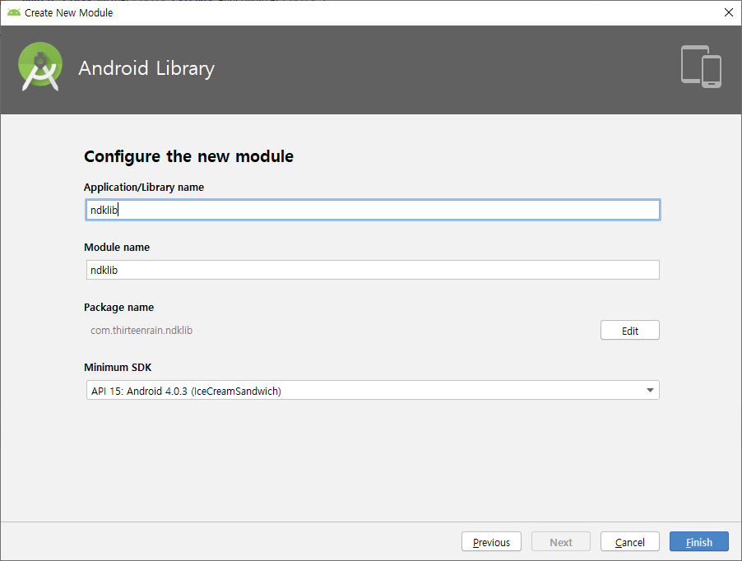This screenshot has width=742, height=561.
Task: Click Finish to create the module
Action: coord(699,541)
